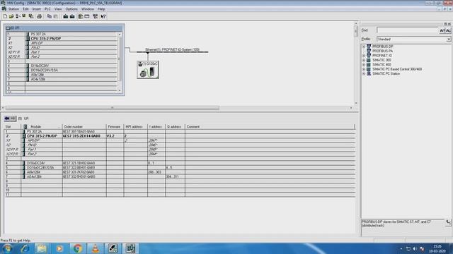
Task: Open the Station menu
Action: point(13,9)
